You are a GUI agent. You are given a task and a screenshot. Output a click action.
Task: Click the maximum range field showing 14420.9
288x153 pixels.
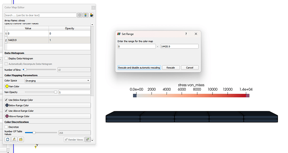point(179,46)
